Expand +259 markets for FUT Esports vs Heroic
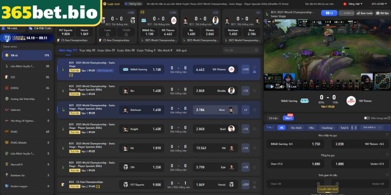This screenshot has width=391, height=195. (245, 185)
